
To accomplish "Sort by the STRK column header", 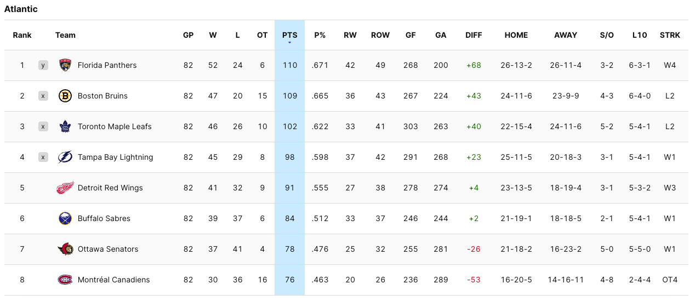I will [670, 35].
